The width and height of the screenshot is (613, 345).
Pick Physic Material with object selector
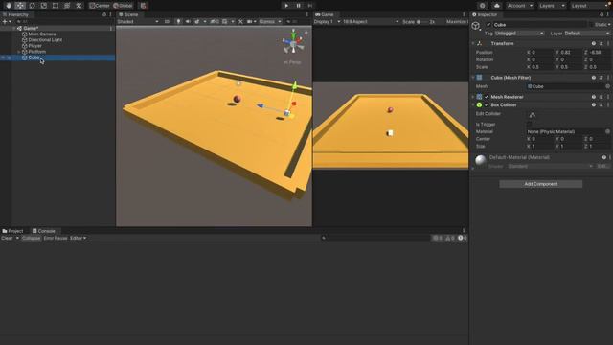coord(607,131)
